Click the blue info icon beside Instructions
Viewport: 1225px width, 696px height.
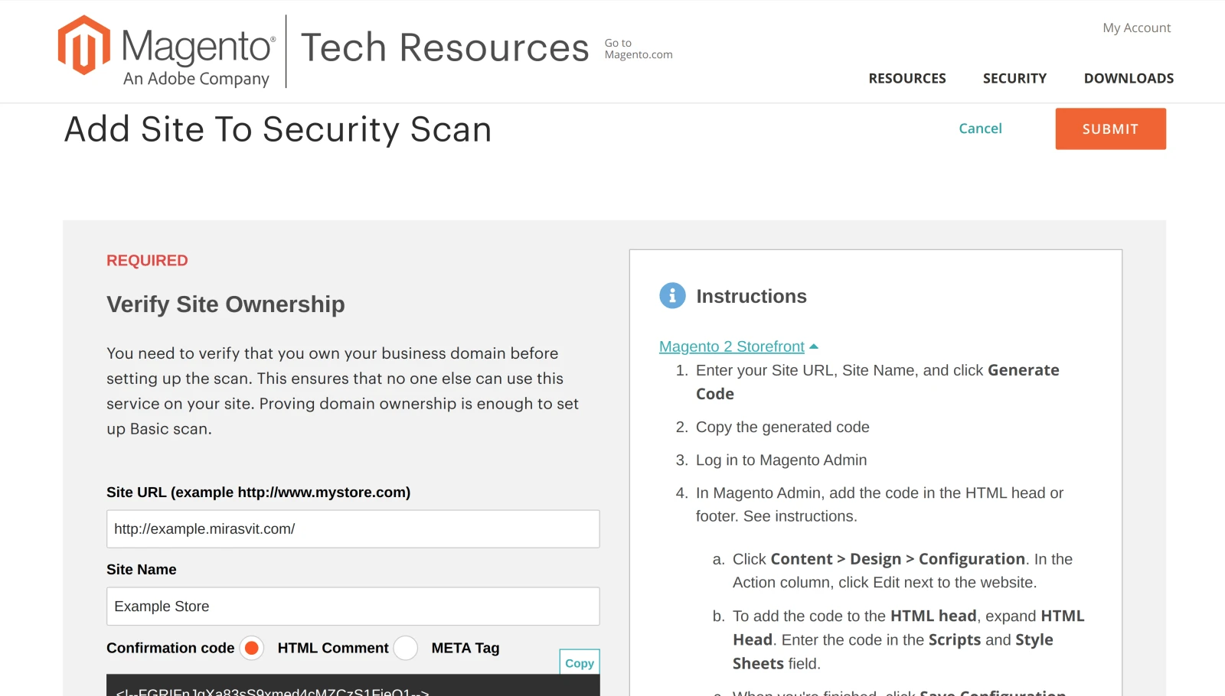tap(672, 295)
